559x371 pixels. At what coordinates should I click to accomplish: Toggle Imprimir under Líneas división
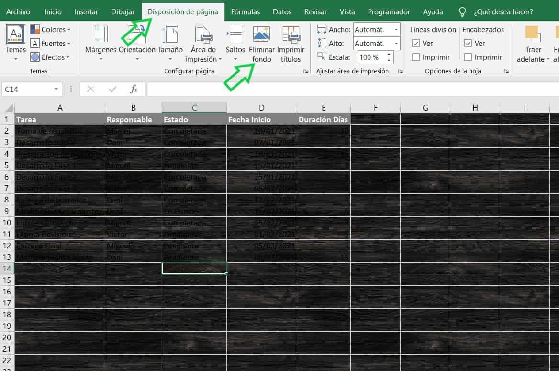pos(416,57)
